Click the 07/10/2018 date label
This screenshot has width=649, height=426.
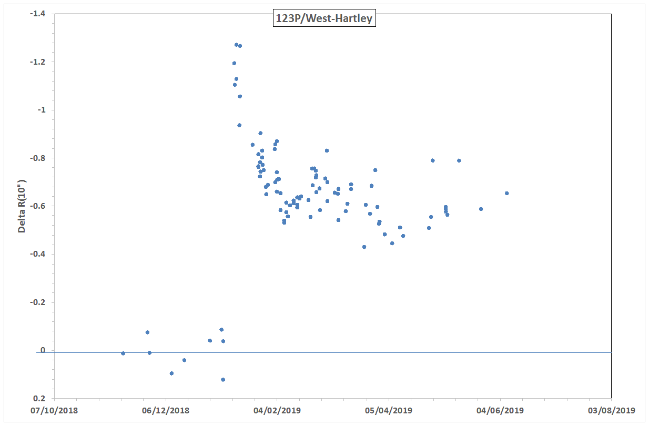[x=54, y=410]
